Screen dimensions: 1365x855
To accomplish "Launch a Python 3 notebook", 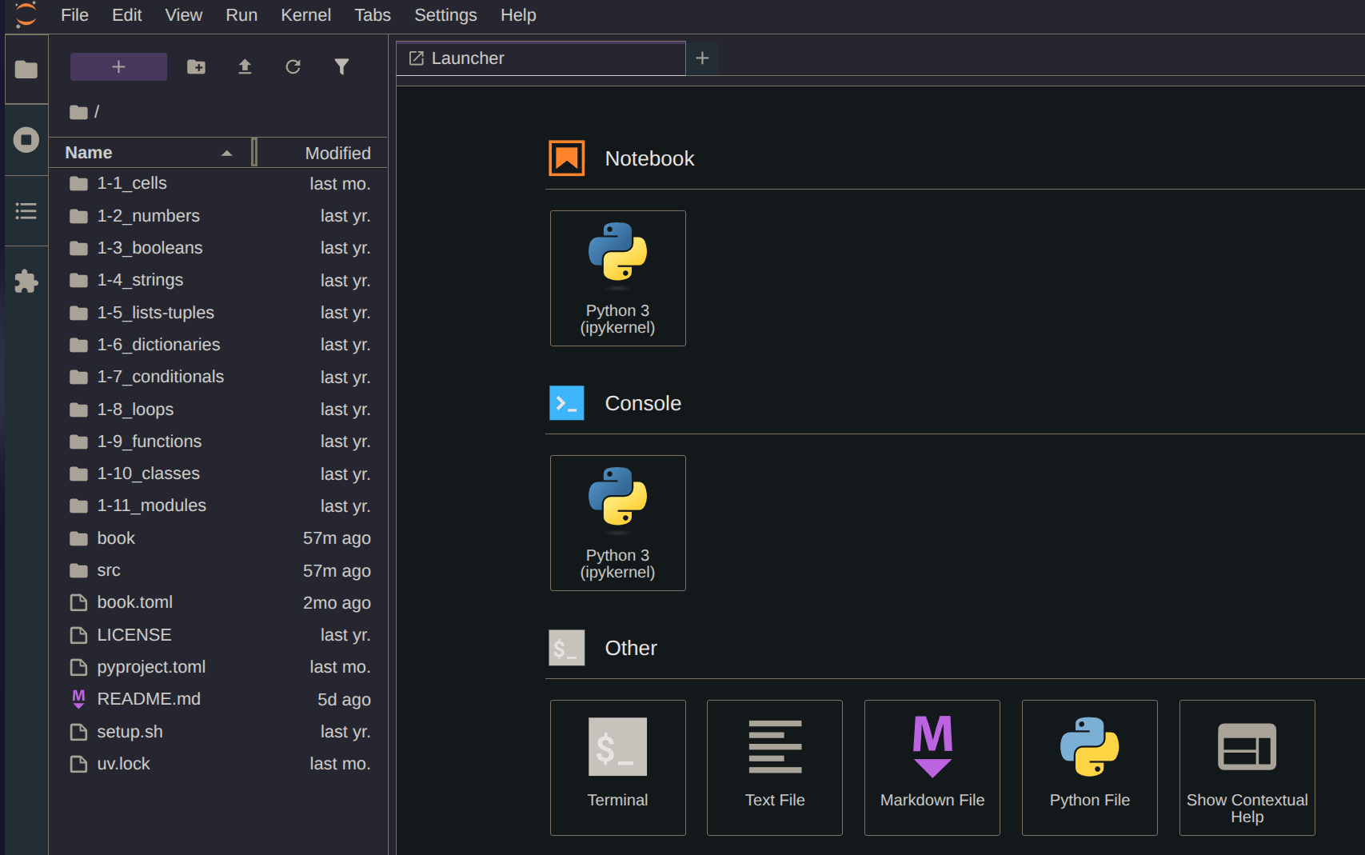I will (617, 278).
